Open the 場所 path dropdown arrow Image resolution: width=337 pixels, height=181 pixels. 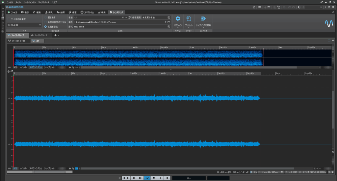tap(166, 22)
